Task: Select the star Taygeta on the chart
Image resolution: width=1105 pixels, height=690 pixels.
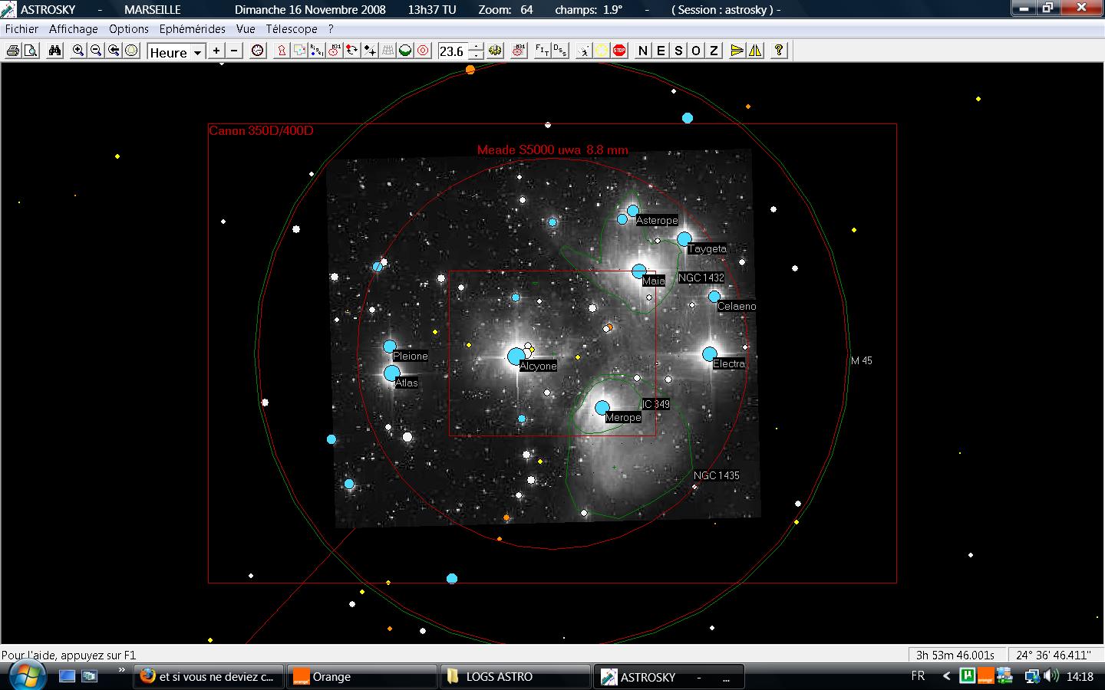Action: [x=684, y=239]
